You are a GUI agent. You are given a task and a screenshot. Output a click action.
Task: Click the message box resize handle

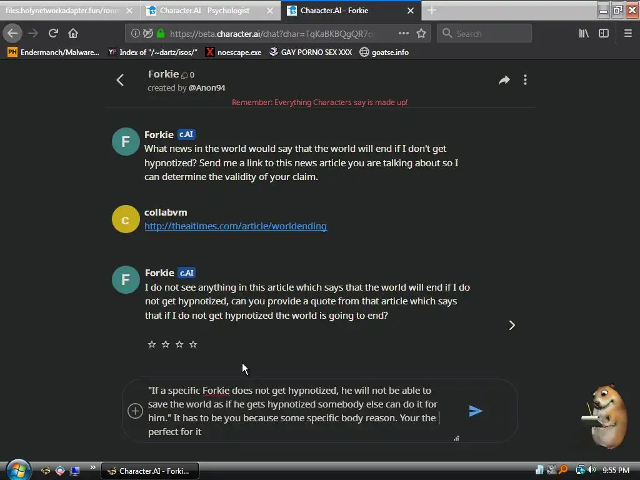456,438
